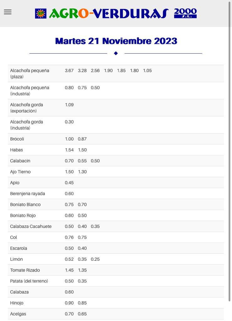Viewport: 232px width, 321px height.
Task: Select the Tomate Rizado row label
Action: click(25, 270)
